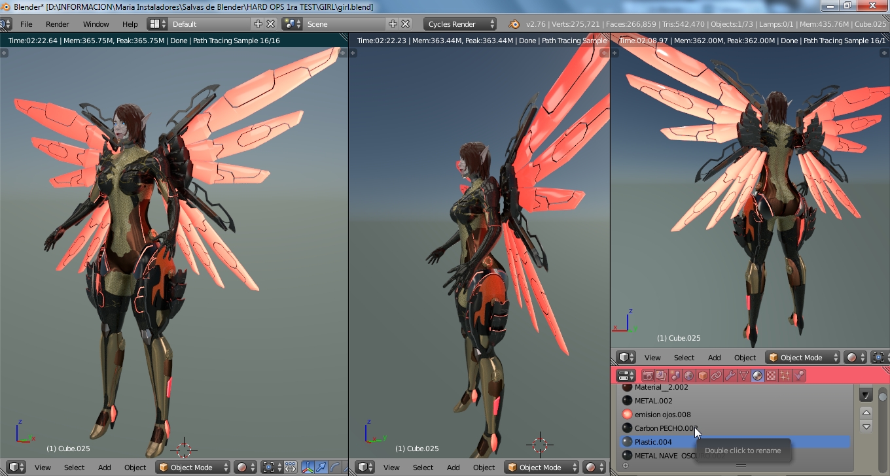Open Object menu in left viewport
Image resolution: width=890 pixels, height=476 pixels.
click(135, 467)
